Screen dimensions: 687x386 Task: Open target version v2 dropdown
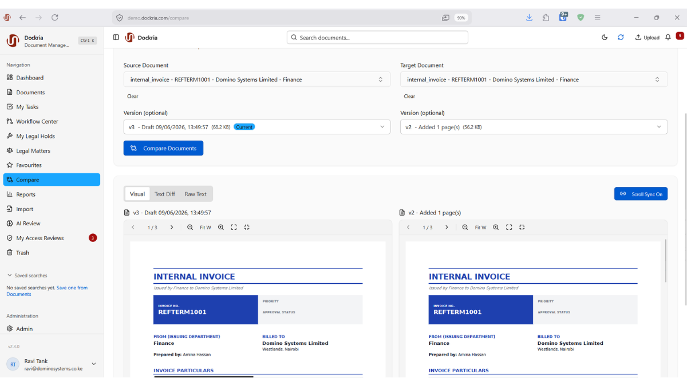[534, 127]
